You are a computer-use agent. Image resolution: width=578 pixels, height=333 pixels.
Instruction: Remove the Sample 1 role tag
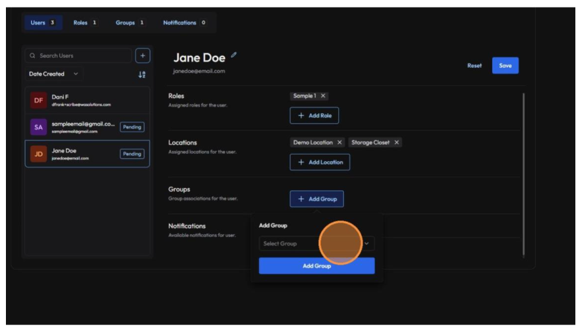click(323, 95)
